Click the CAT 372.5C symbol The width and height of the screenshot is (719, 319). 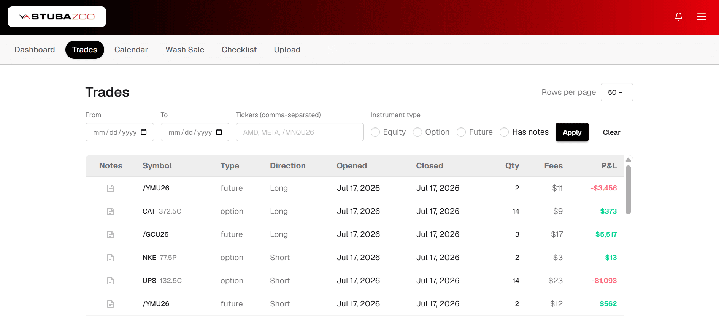162,211
